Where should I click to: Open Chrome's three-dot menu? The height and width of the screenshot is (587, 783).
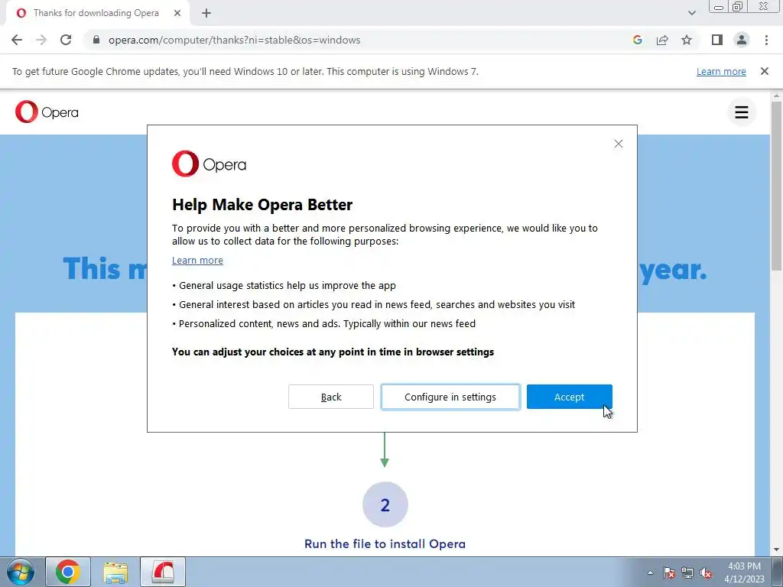[766, 40]
